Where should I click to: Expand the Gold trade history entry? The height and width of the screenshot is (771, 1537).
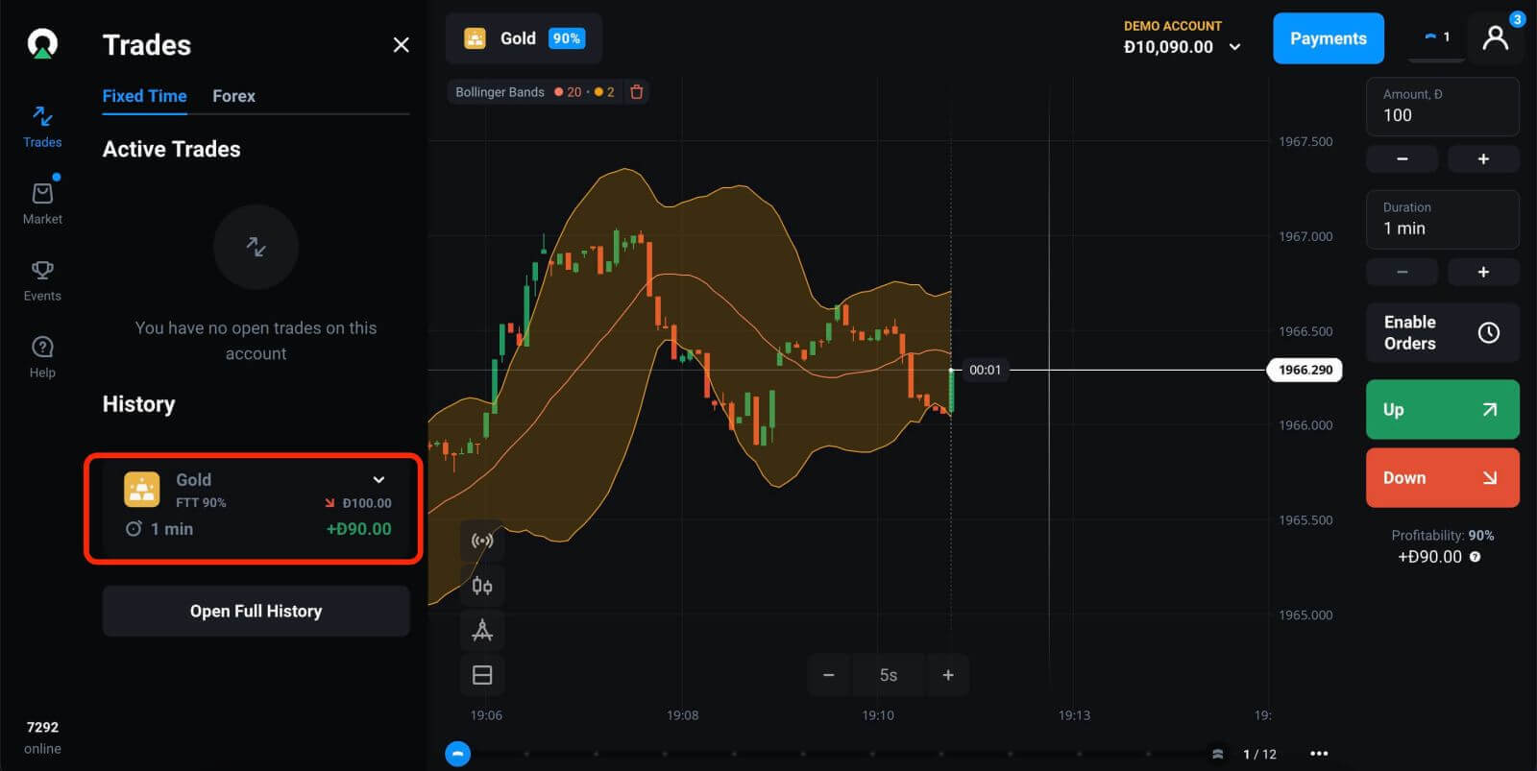378,479
